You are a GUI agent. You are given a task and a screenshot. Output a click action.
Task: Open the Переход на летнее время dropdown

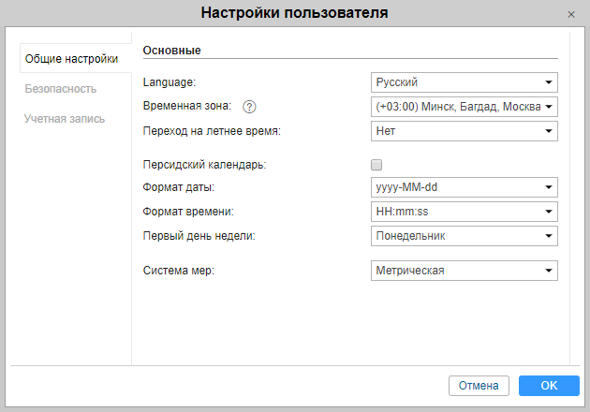tap(464, 131)
